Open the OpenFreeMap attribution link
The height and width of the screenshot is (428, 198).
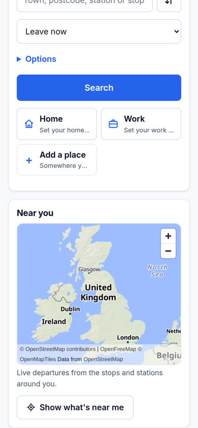point(118,349)
